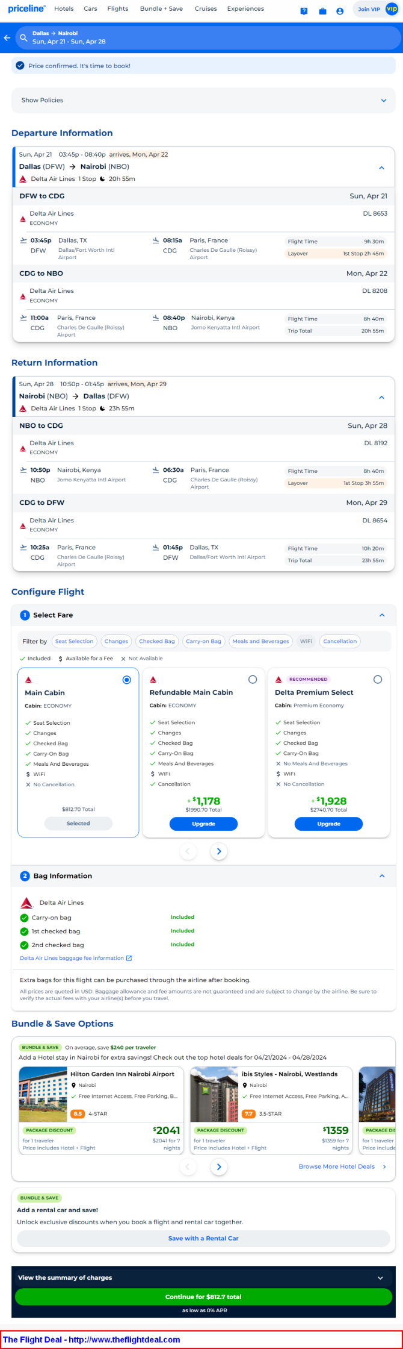This screenshot has height=1349, width=403.
Task: Open the Bundle + Save tab
Action: coord(161,8)
